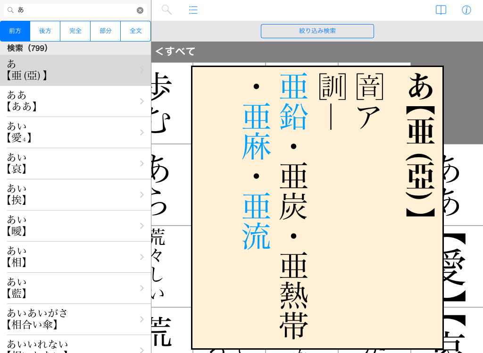Click the search magnifier inside the search field
Screen dimensions: 483x353
(10, 10)
